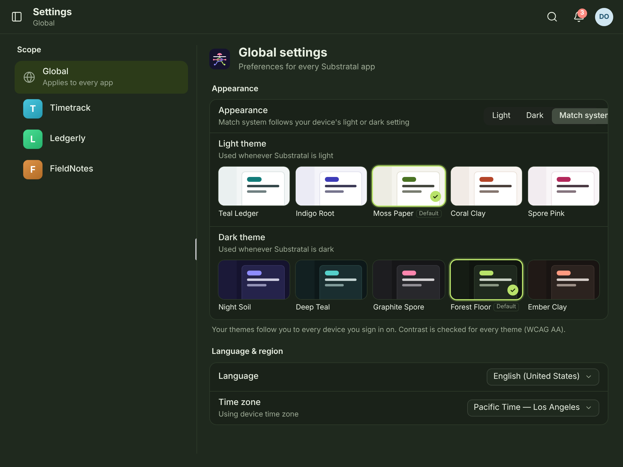Open the DO user avatar menu
The image size is (623, 467).
tap(604, 17)
